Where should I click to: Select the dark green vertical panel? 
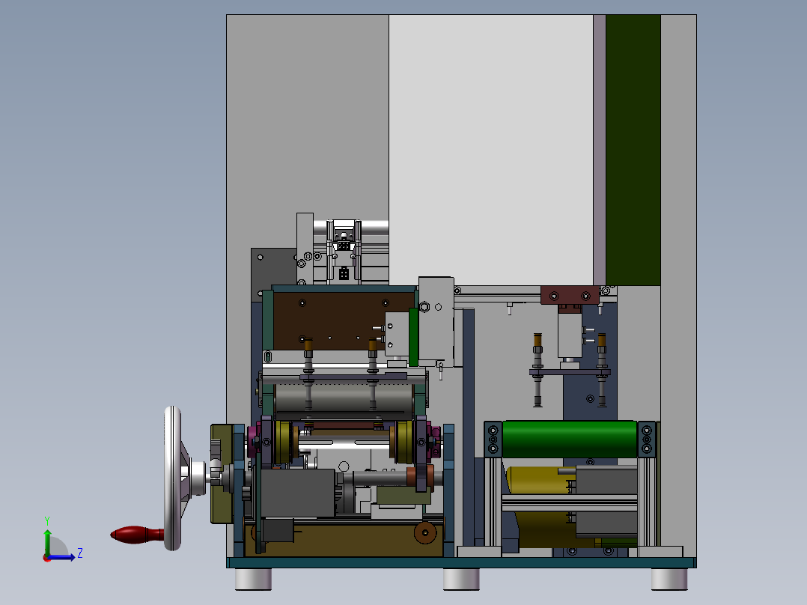click(633, 150)
